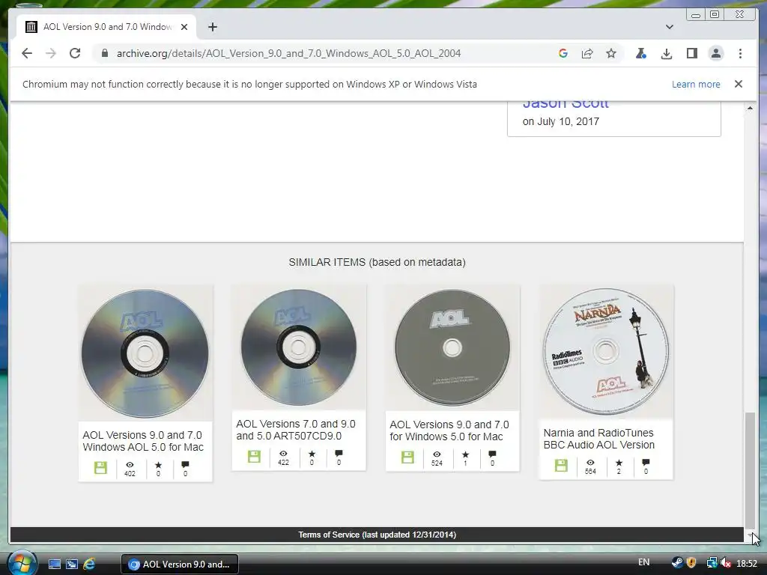Reload the archive.org page
The height and width of the screenshot is (575, 767).
pyautogui.click(x=75, y=53)
